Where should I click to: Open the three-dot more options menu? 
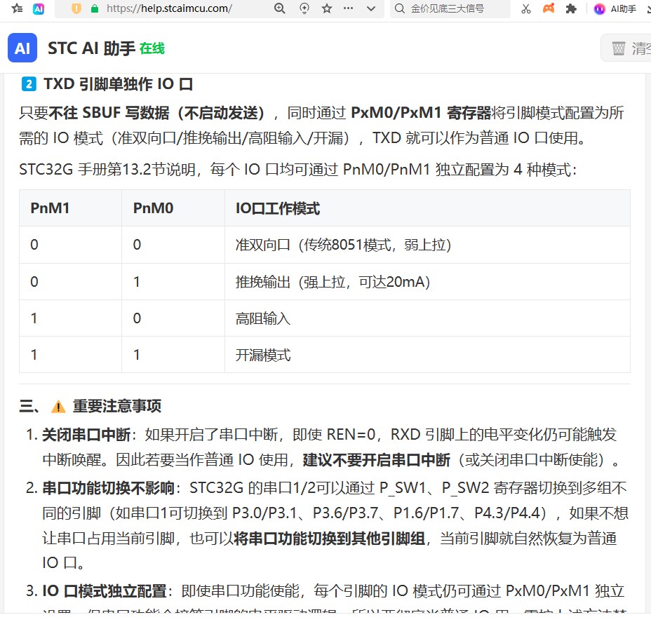click(x=349, y=8)
